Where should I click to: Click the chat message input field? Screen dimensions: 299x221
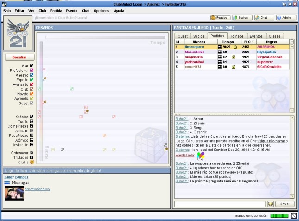click(x=219, y=204)
